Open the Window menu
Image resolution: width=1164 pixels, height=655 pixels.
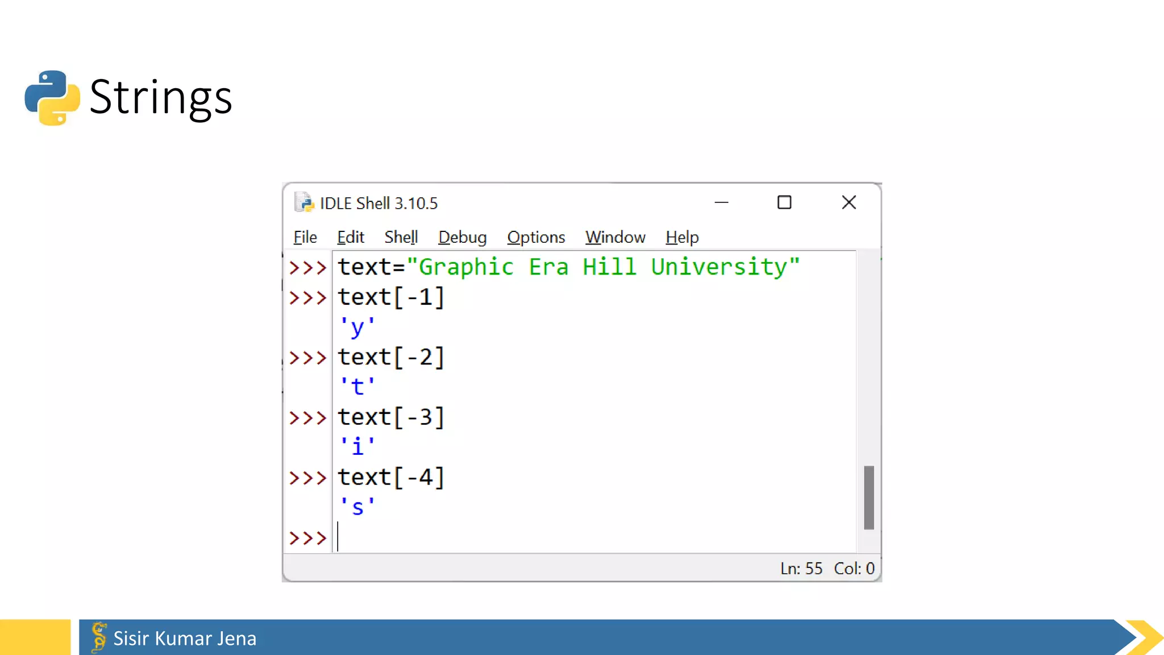click(x=615, y=237)
